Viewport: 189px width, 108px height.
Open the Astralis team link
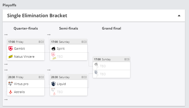click(x=19, y=92)
